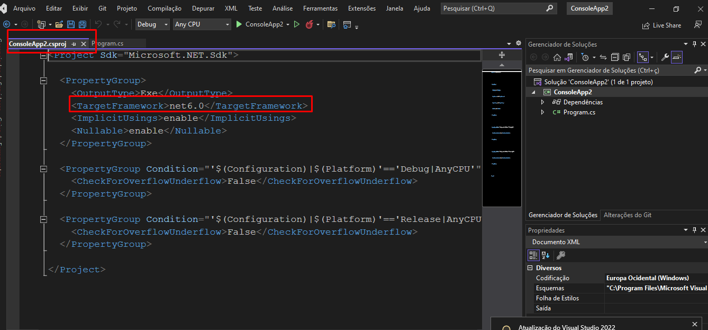Viewport: 708px width, 330px height.
Task: Start debugging with green ConsoleApp2 play button
Action: [x=259, y=24]
